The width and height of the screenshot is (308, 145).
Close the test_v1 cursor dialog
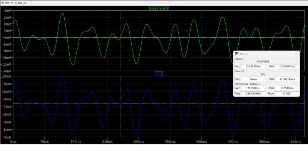(296, 54)
